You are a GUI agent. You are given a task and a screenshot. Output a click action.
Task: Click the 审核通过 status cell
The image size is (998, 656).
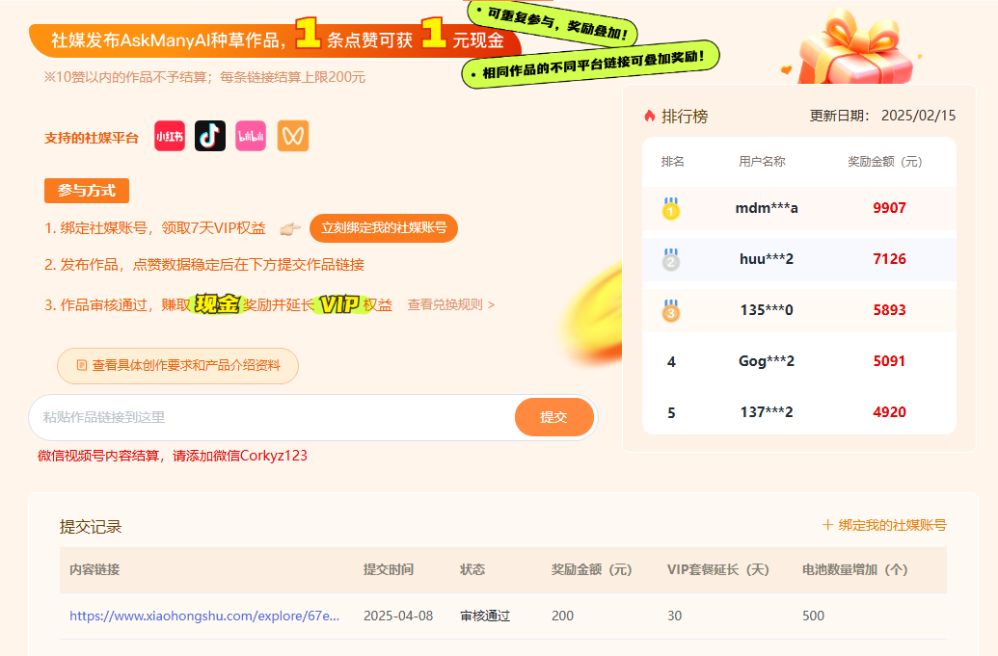[x=485, y=616]
